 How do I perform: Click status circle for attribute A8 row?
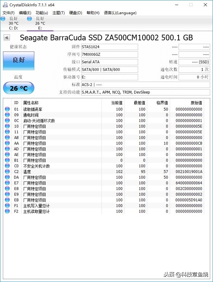(7, 137)
